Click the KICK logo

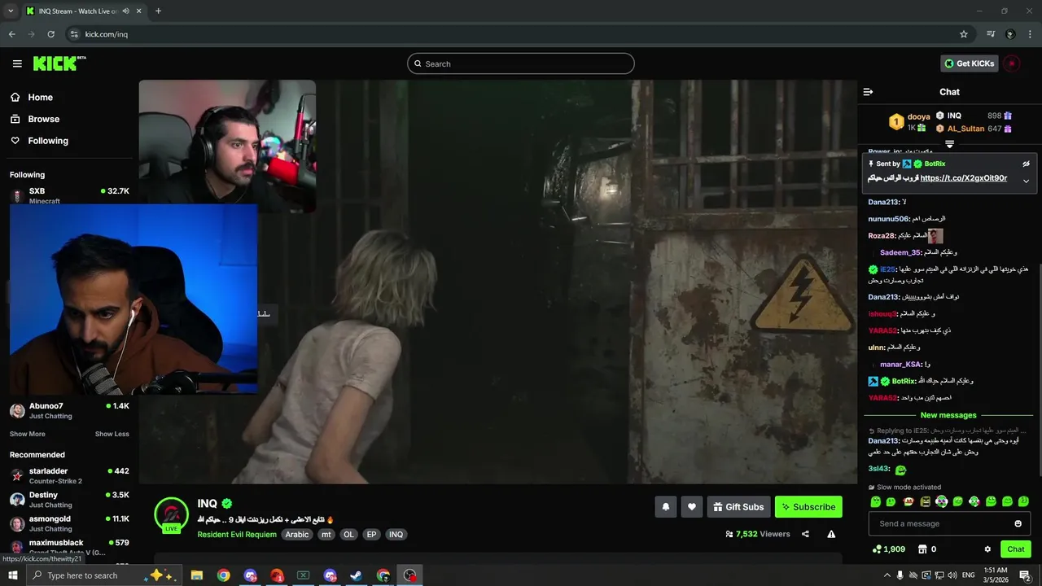pyautogui.click(x=59, y=63)
